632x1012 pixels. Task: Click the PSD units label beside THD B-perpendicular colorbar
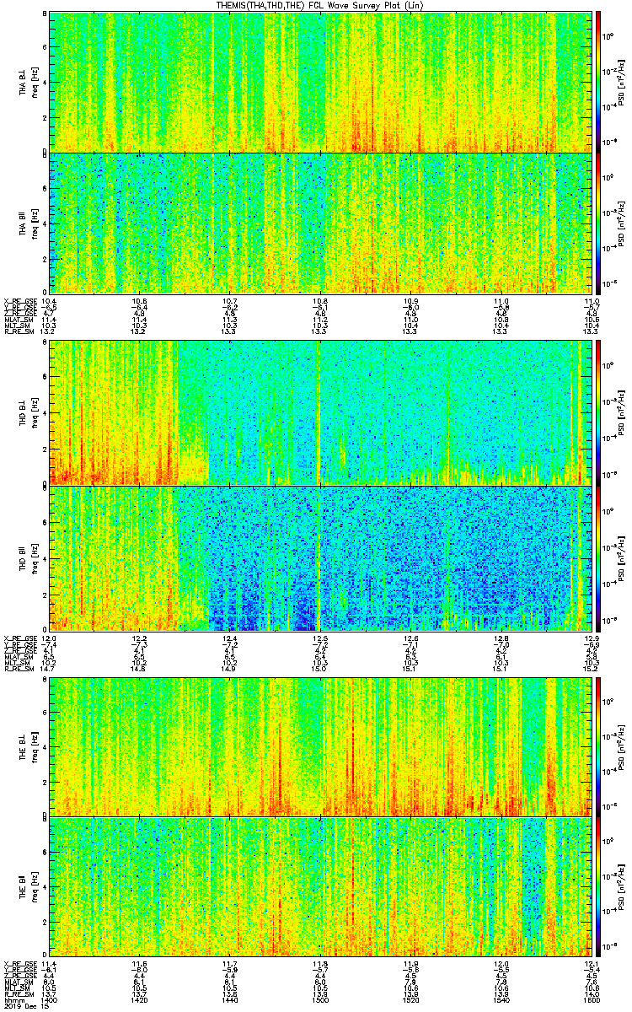coord(621,412)
